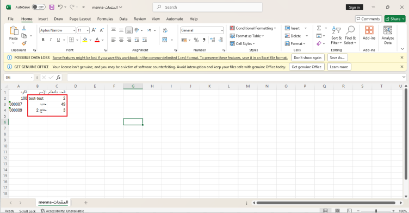The height and width of the screenshot is (213, 409).
Task: Open the File menu
Action: 11,19
